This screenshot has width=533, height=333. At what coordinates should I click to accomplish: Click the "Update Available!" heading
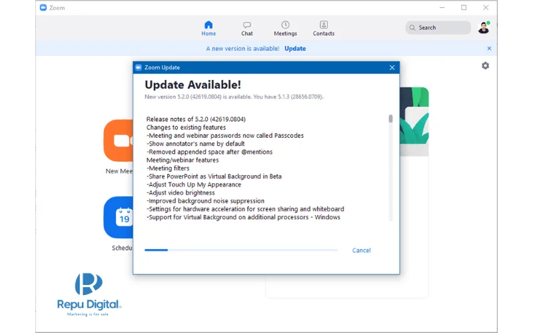[193, 85]
